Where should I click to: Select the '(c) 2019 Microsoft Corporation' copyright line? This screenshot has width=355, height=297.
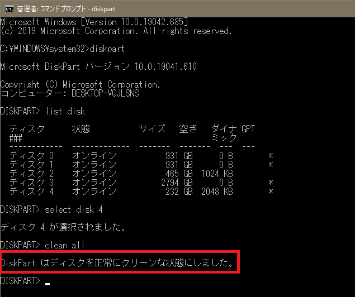116,31
